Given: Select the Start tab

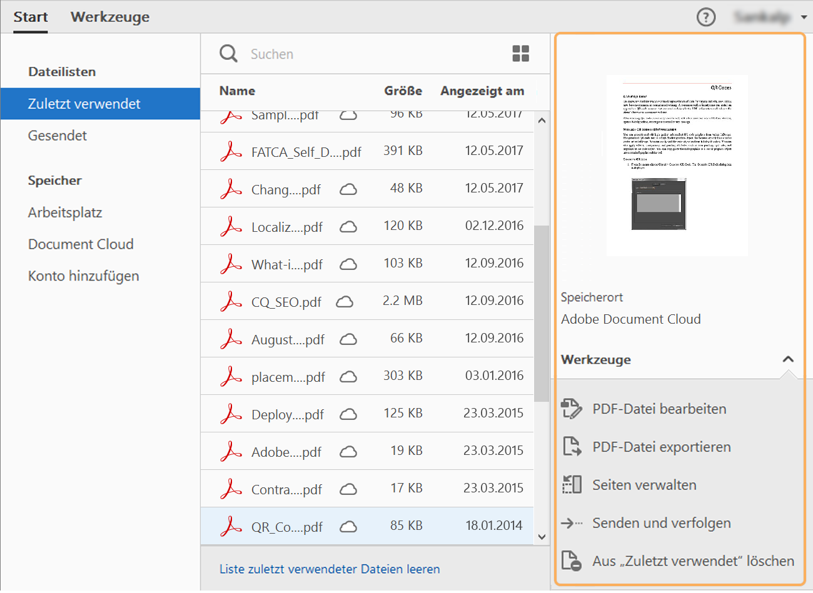Looking at the screenshot, I should (31, 17).
